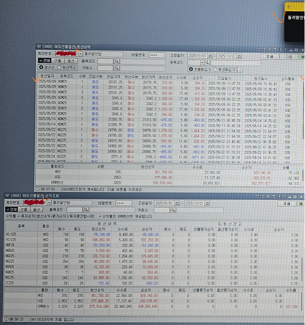Image resolution: width=305 pixels, height=325 pixels.
Task: Open the 계좌번호 account dropdown
Action: 81,54
